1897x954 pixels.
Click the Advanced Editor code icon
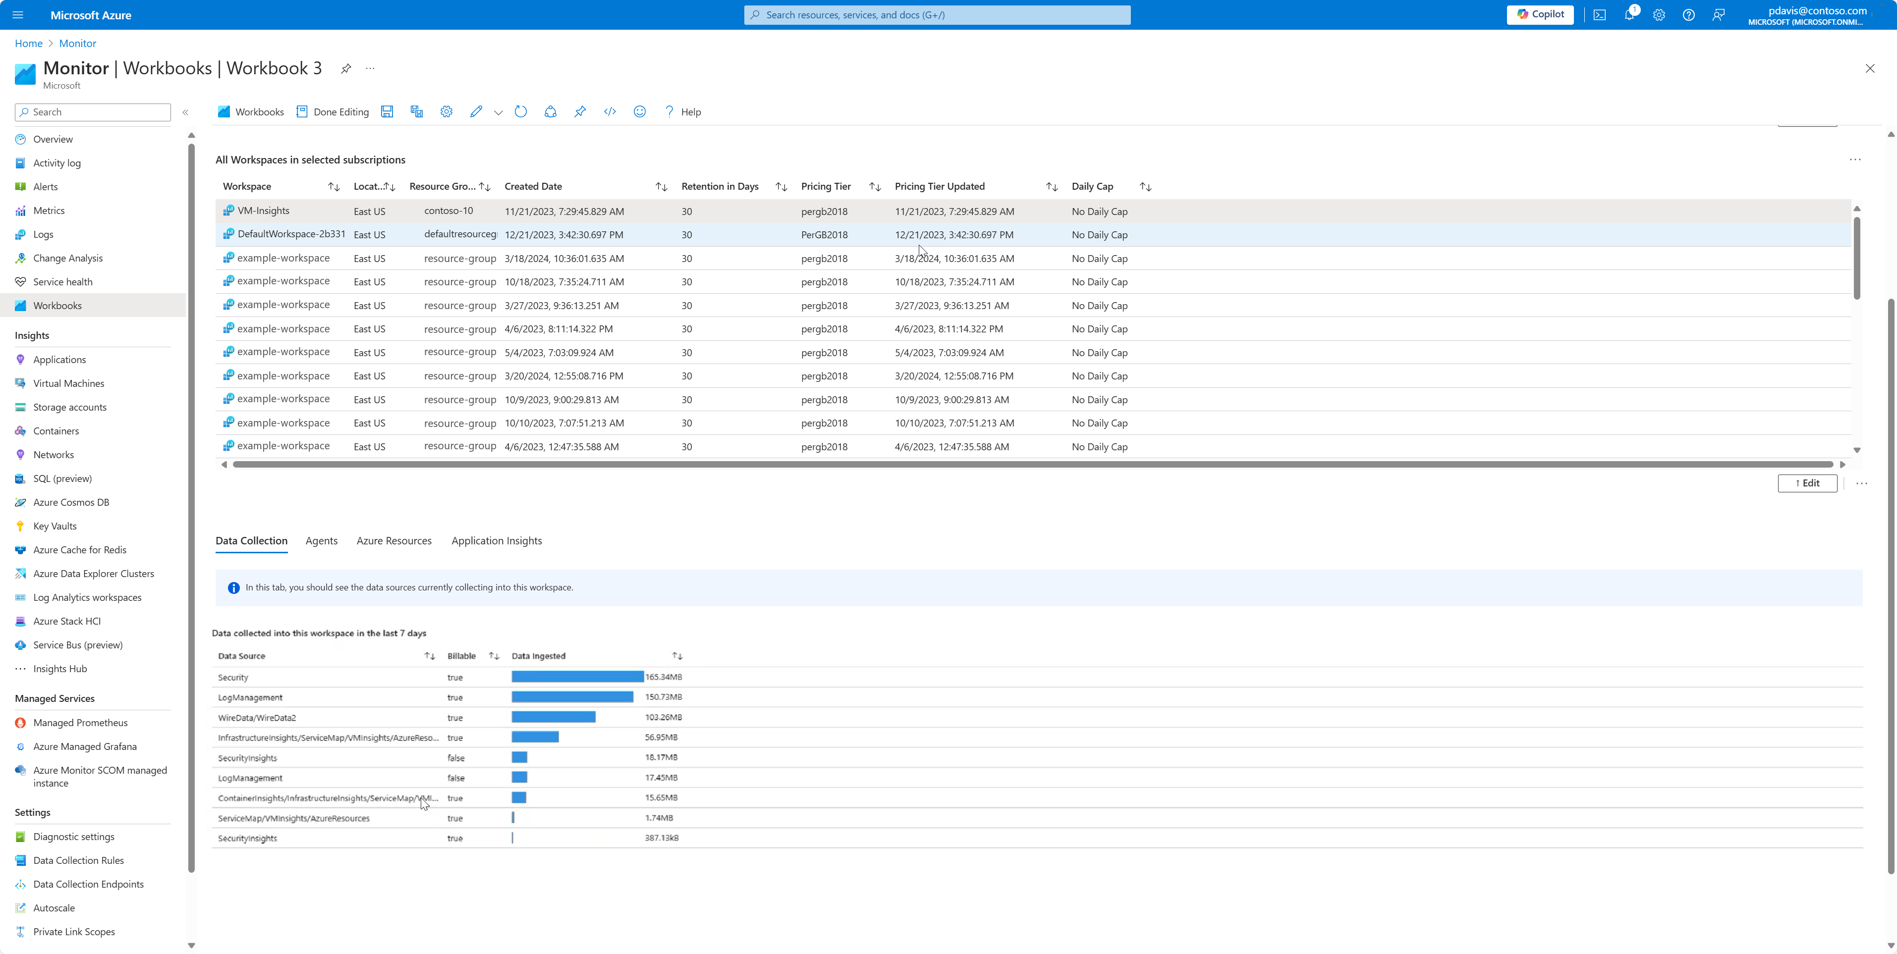(x=610, y=112)
